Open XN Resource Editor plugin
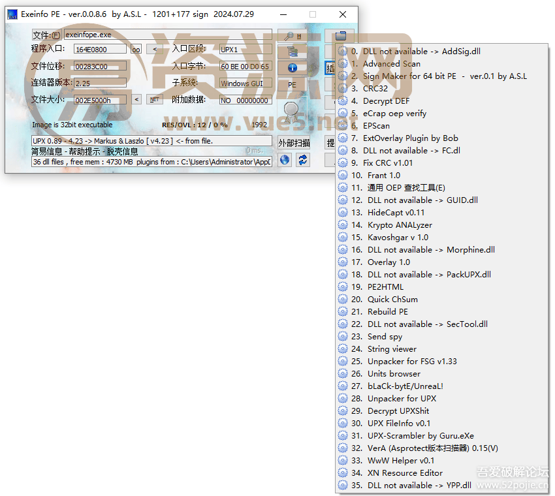 coord(441,473)
